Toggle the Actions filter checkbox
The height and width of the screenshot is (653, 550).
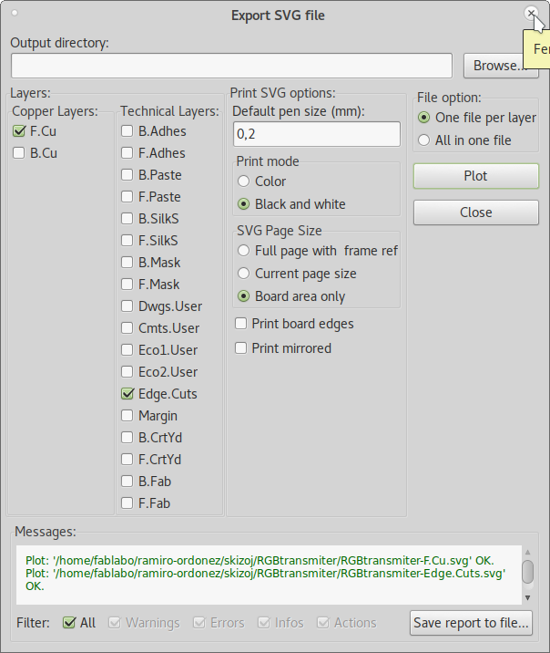[x=323, y=623]
